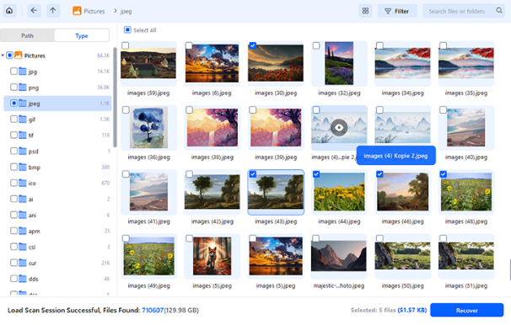This screenshot has height=325, width=511.
Task: Uncheck images (48).jpeg checkbox
Action: [443, 174]
